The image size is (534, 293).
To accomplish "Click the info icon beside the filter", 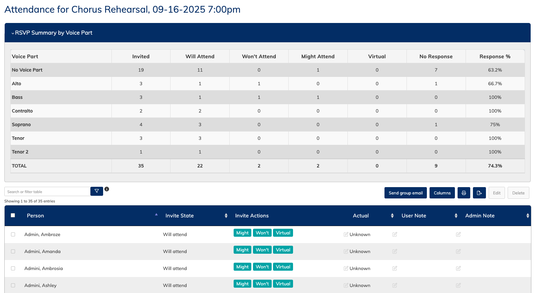I will 107,189.
